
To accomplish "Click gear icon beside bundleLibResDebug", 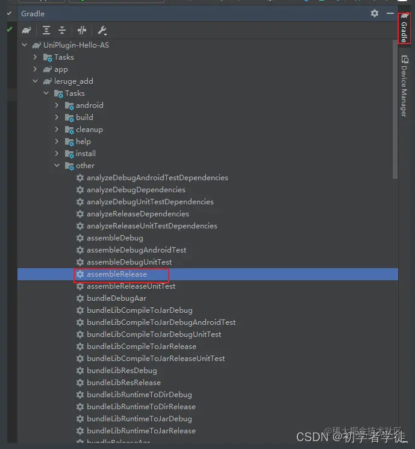I will point(80,371).
